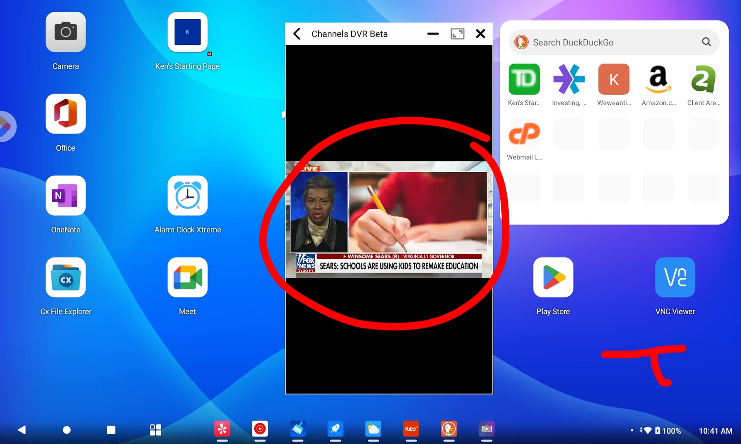Viewport: 741px width, 444px height.
Task: Open the Webmail L... bookmark
Action: (x=524, y=134)
